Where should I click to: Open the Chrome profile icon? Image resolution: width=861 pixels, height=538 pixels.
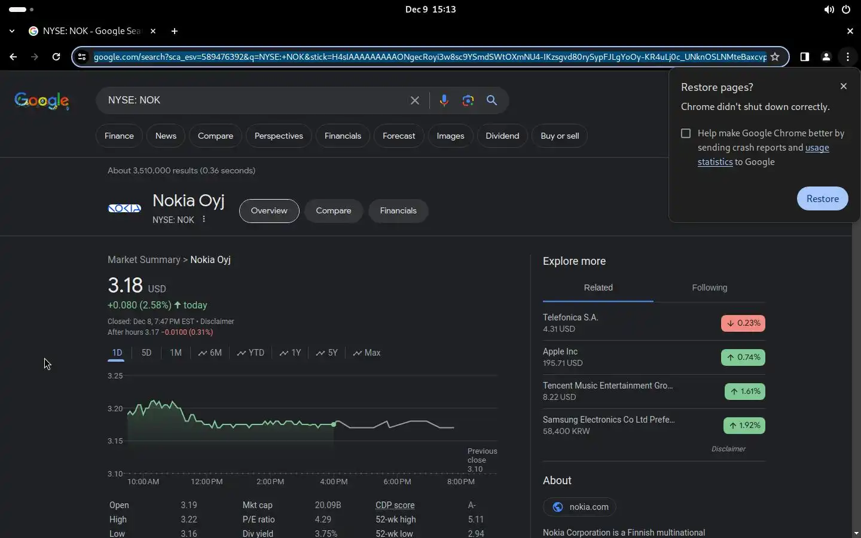(x=826, y=57)
